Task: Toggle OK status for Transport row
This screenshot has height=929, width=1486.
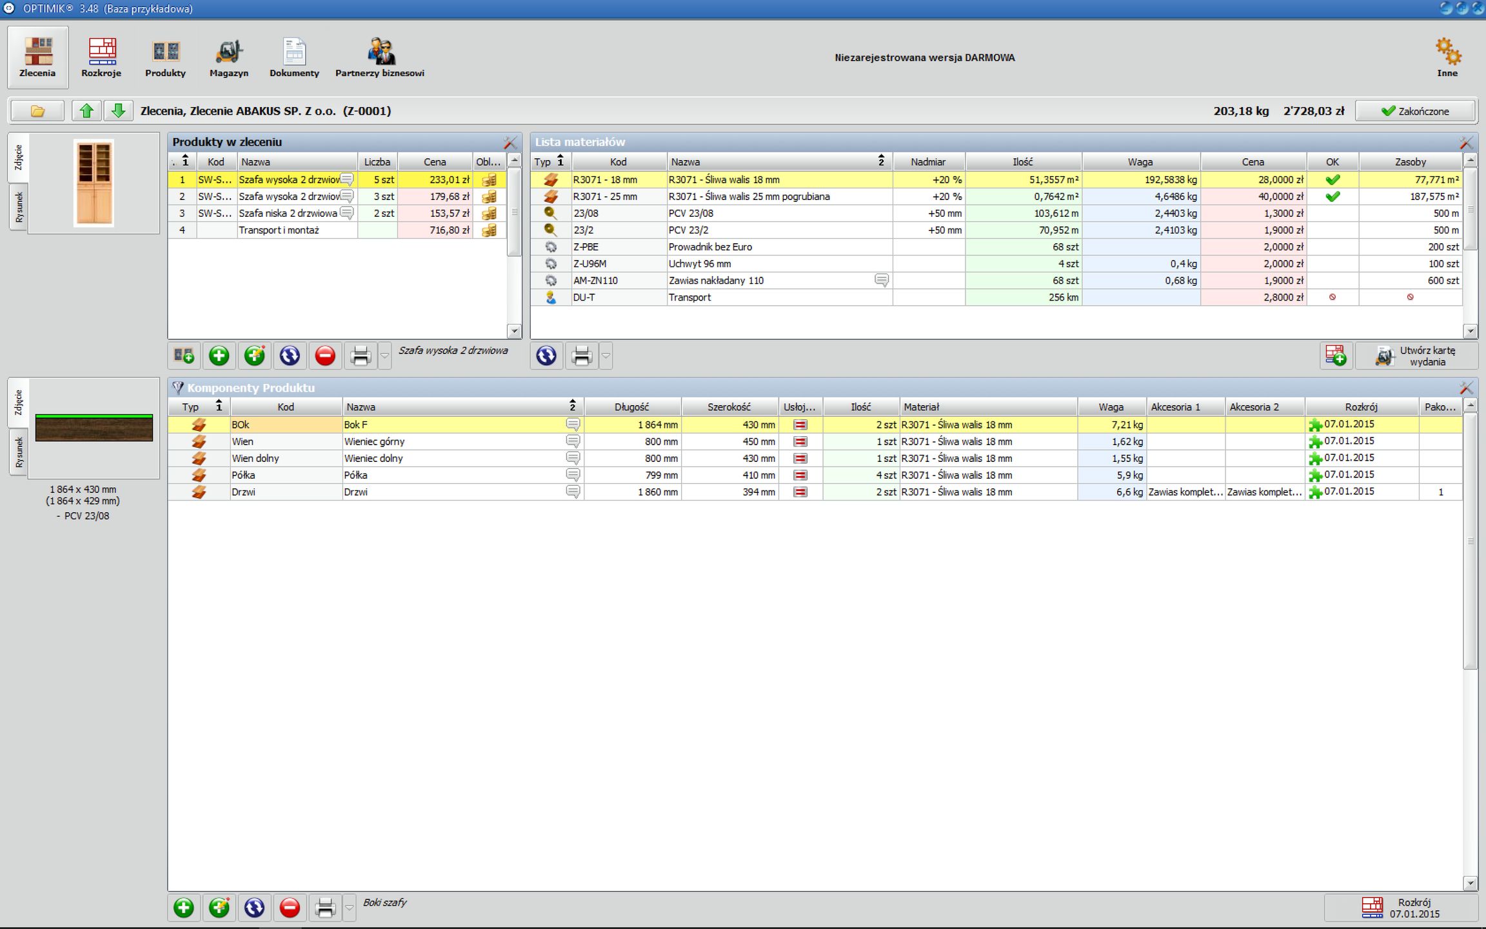Action: coord(1332,297)
